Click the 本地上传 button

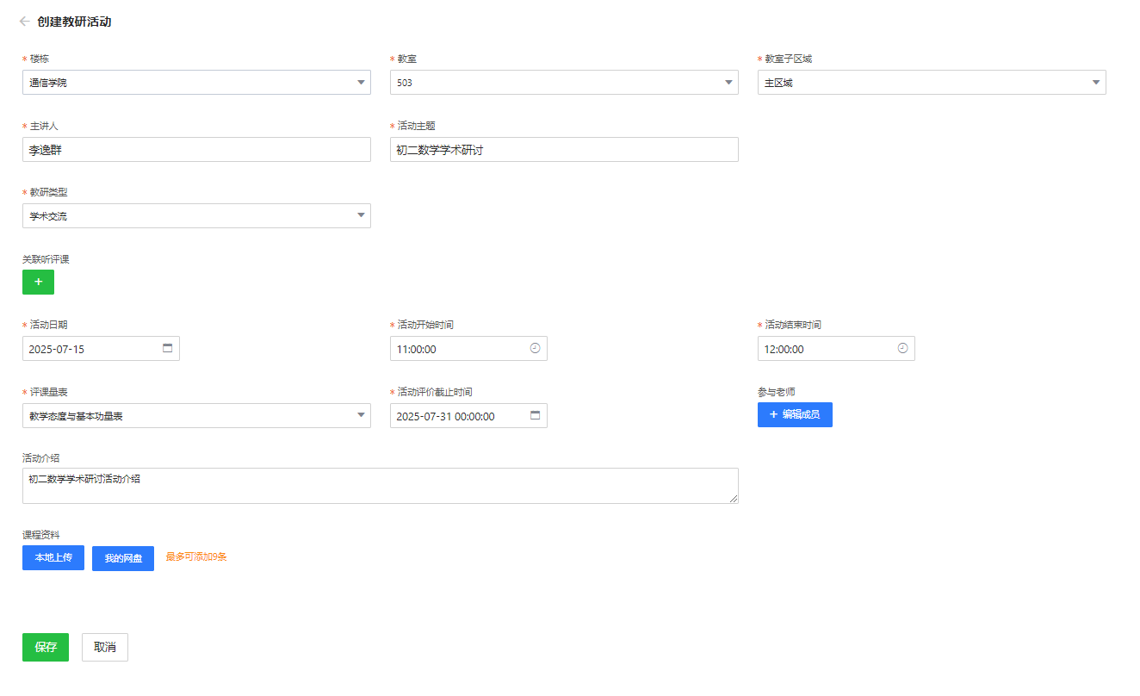pos(53,558)
